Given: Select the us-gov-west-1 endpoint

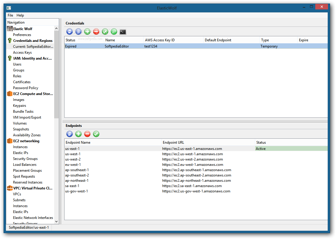Looking at the screenshot, I should [x=76, y=191].
